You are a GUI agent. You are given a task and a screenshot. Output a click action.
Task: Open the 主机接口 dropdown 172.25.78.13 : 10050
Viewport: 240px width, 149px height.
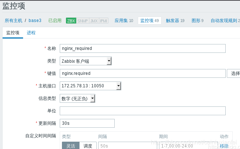pyautogui.click(x=90, y=86)
